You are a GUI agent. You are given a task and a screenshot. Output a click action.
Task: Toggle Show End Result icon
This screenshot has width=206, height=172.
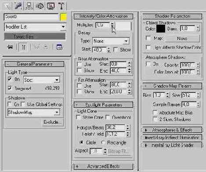coord(23,47)
